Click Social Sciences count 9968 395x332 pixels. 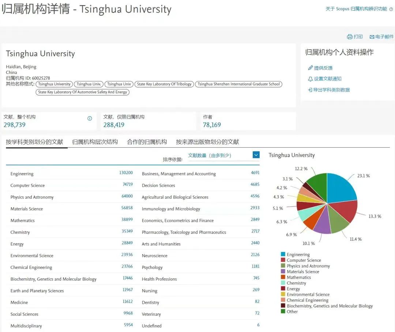128,313
